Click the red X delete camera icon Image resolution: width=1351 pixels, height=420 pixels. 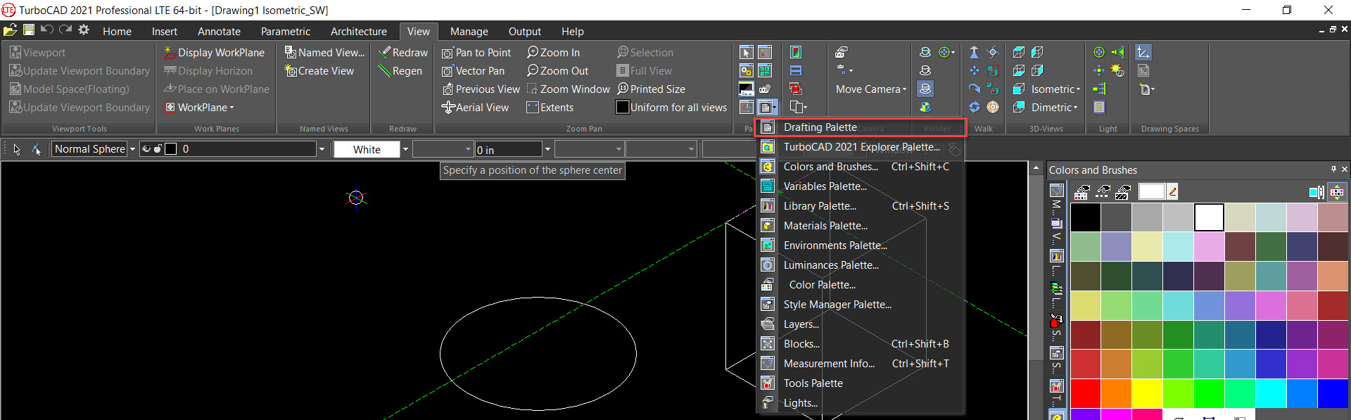[795, 89]
